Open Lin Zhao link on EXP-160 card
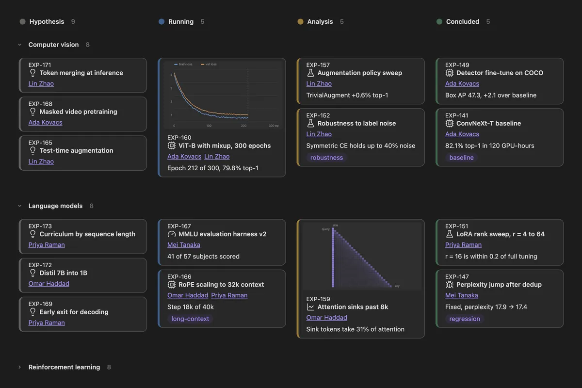The image size is (582, 388). click(x=217, y=156)
